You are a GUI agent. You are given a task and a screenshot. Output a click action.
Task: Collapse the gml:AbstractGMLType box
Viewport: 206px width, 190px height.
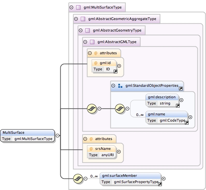click(85, 42)
